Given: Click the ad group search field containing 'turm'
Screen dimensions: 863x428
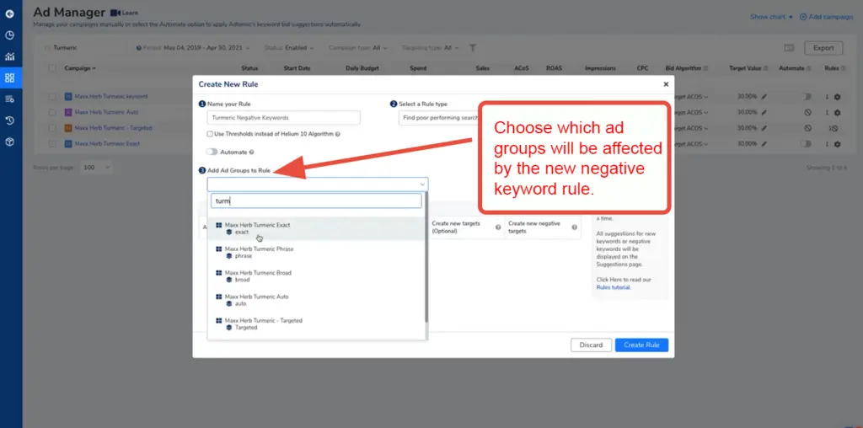Looking at the screenshot, I should [316, 201].
